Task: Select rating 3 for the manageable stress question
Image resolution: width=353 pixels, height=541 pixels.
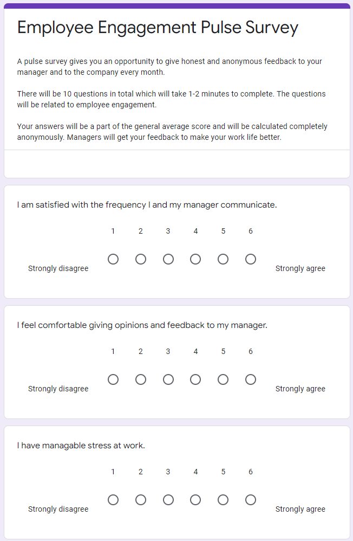Action: [x=168, y=500]
